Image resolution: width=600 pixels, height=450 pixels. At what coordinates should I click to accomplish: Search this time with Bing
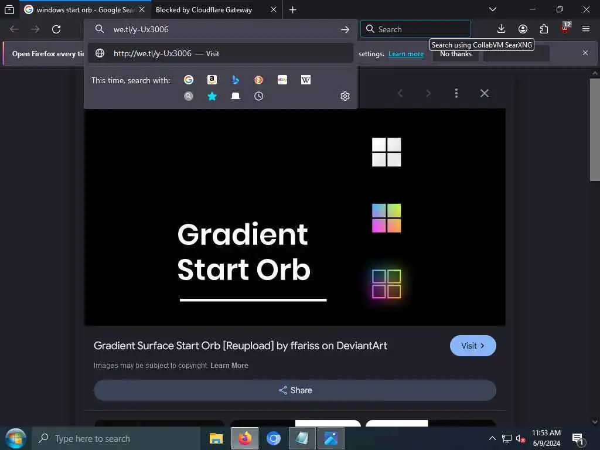tap(236, 80)
